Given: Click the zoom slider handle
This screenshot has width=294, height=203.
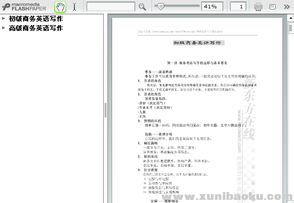Looking at the screenshot, I should tap(161, 7).
